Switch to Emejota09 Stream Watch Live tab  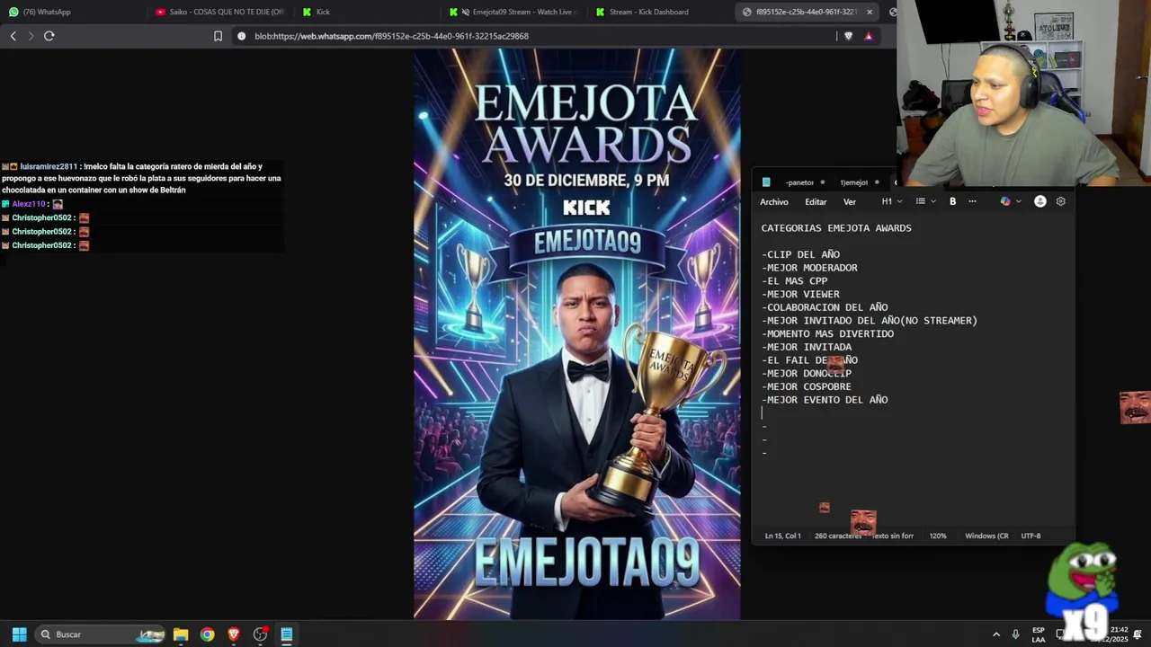[514, 12]
